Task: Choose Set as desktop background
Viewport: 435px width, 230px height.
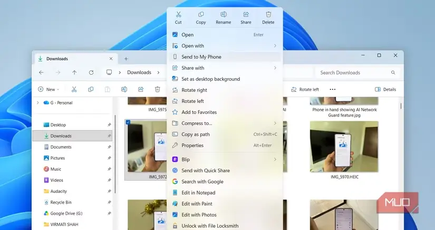Action: pyautogui.click(x=225, y=79)
